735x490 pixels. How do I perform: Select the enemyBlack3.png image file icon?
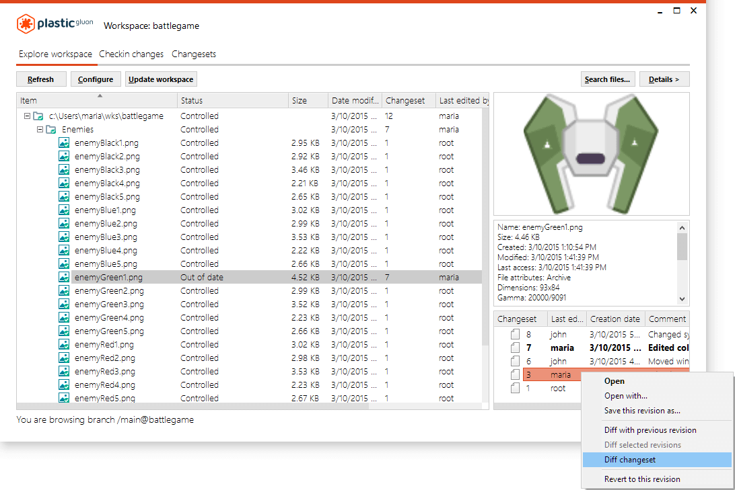64,169
